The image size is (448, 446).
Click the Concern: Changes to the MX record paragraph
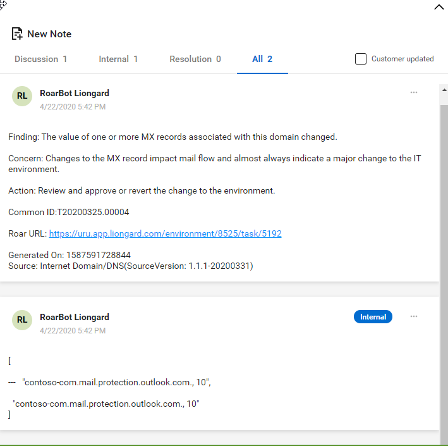[215, 164]
